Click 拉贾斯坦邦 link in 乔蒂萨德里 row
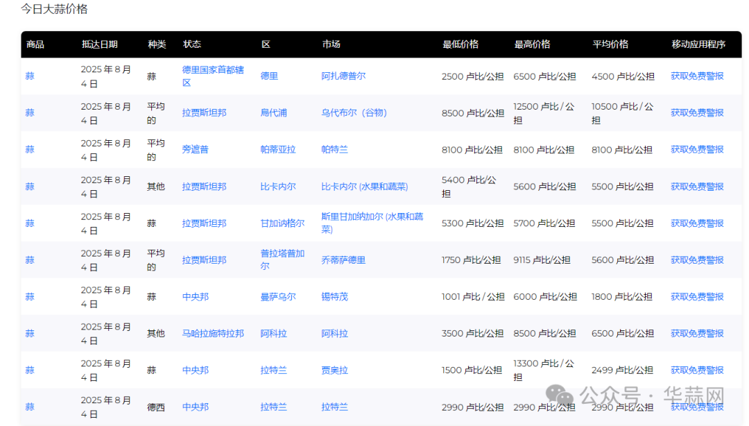749x426 pixels. [x=204, y=260]
